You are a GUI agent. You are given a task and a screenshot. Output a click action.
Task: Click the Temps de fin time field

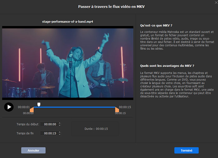coord(51,133)
